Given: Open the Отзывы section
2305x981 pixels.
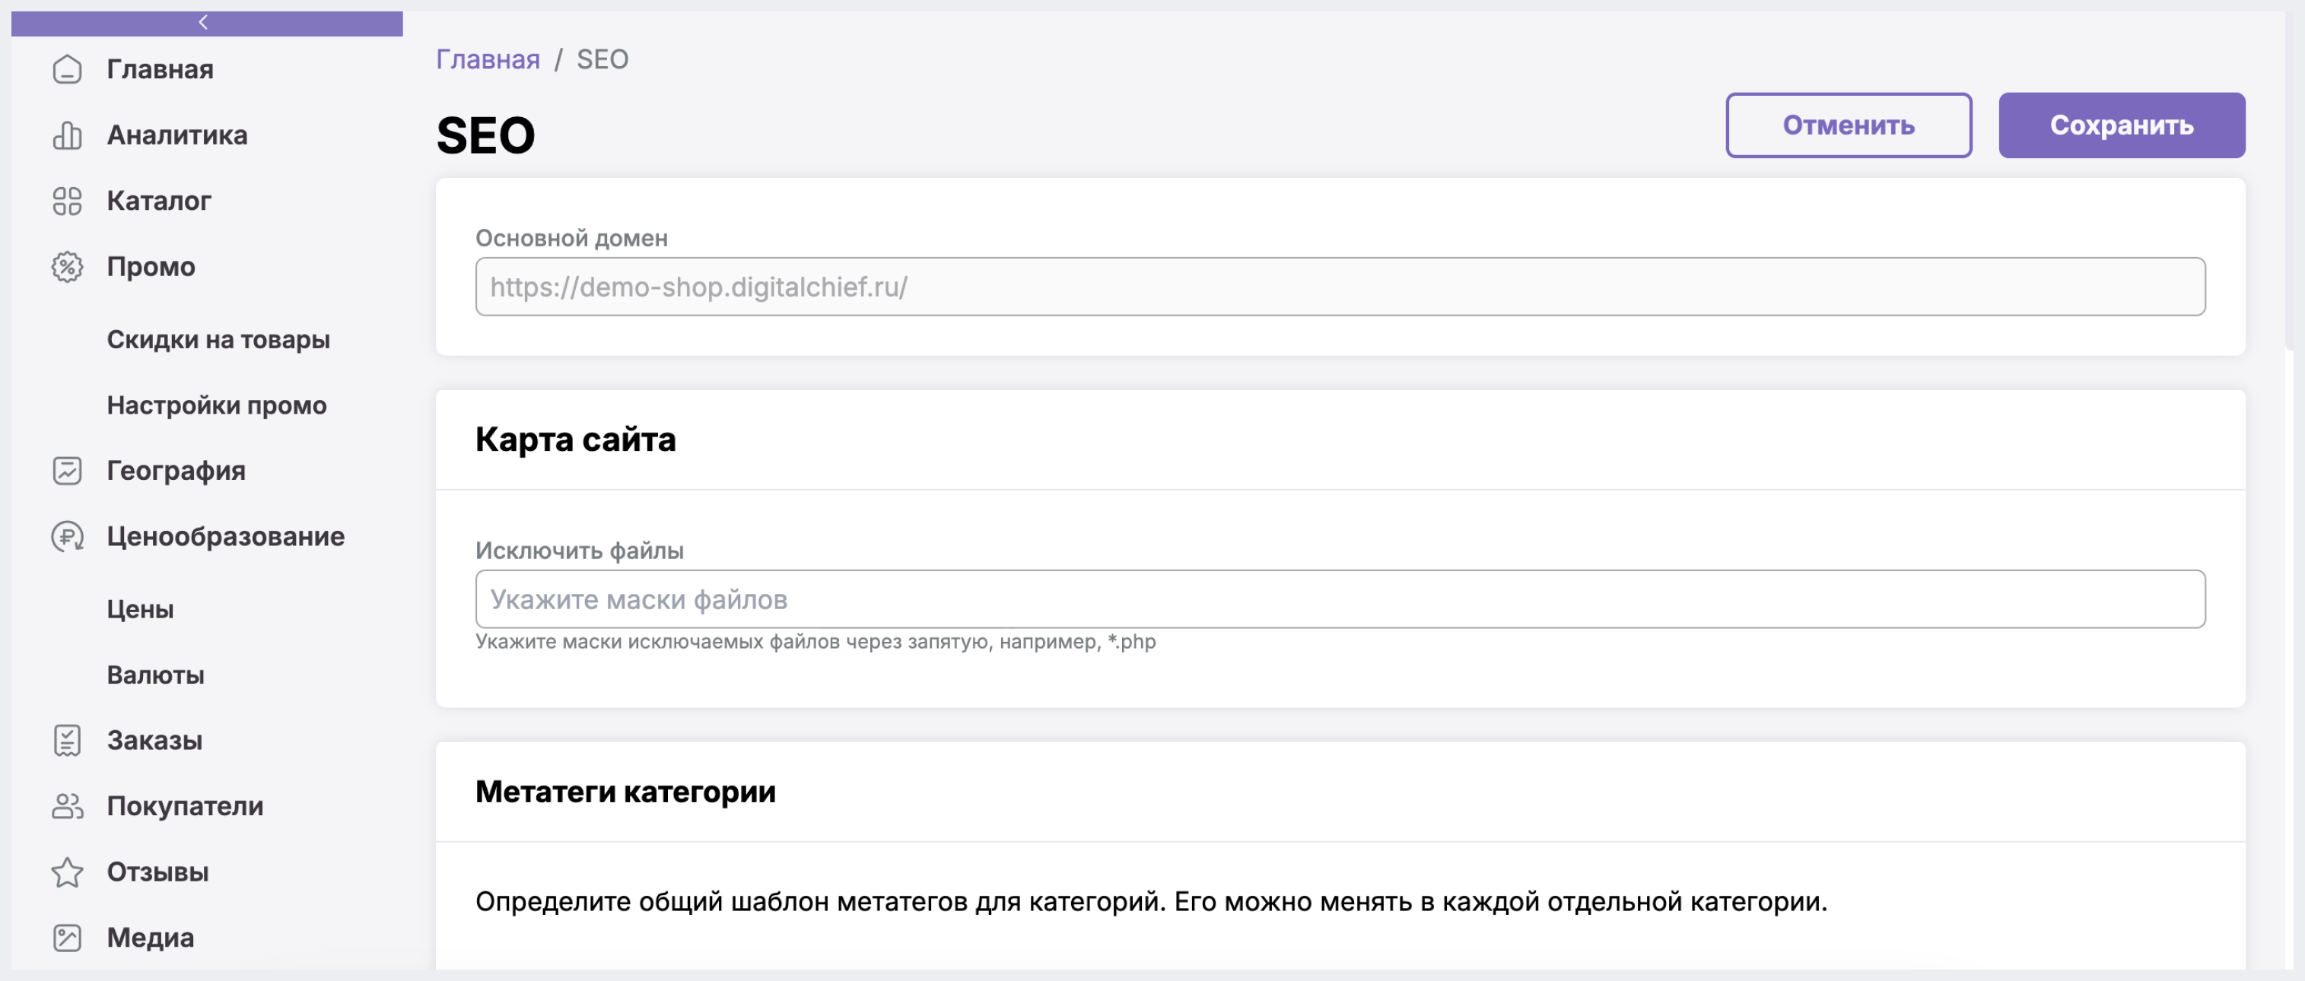Looking at the screenshot, I should 157,872.
